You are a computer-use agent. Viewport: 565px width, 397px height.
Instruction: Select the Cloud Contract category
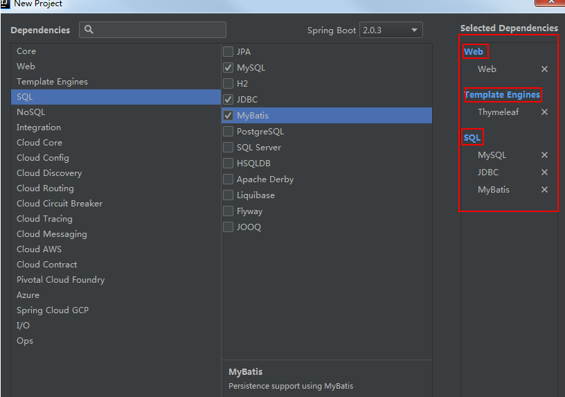click(116, 264)
